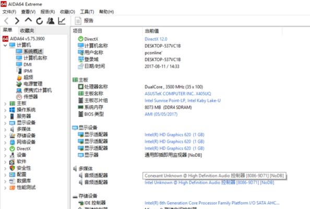Click the back navigation arrow
This screenshot has width=310, height=209.
[x=7, y=21]
